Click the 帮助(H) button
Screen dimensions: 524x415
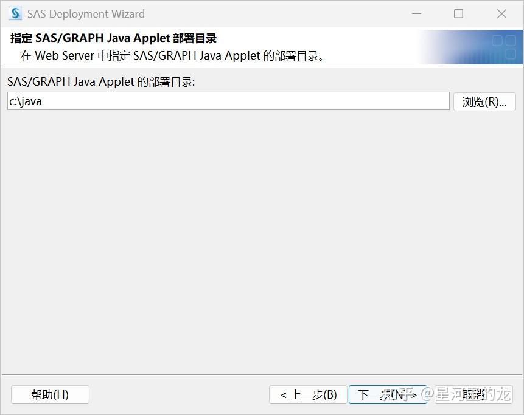(50, 394)
